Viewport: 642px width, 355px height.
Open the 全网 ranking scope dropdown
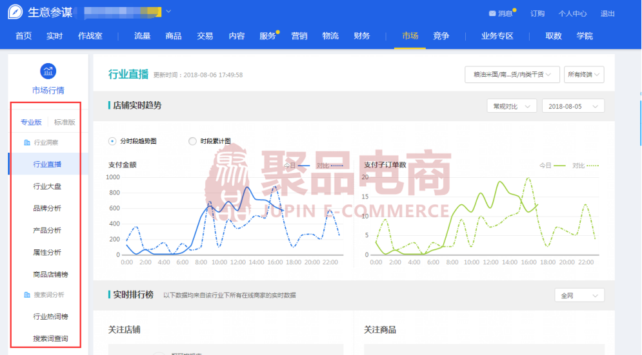(579, 295)
